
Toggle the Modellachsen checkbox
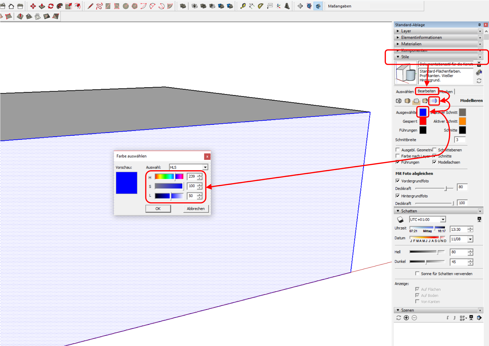(x=434, y=162)
